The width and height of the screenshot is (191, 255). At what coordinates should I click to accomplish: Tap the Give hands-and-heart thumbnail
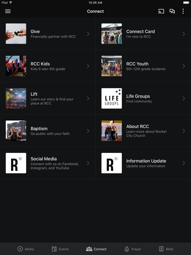tap(16, 34)
